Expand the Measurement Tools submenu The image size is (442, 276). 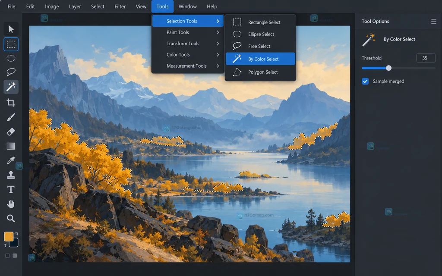[188, 66]
